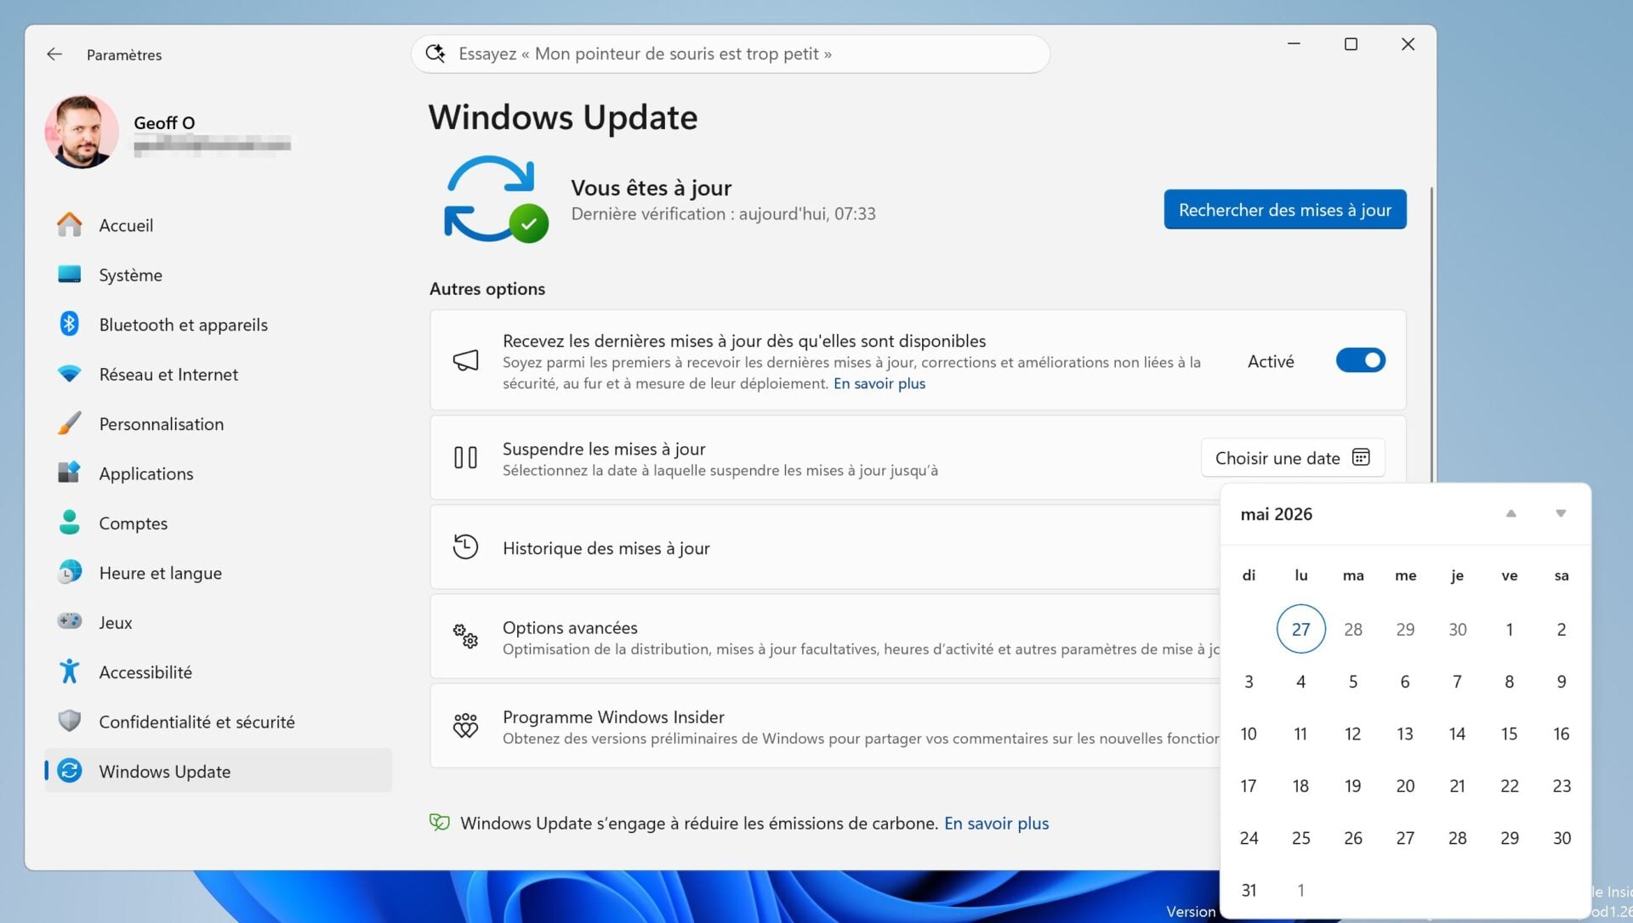1633x923 pixels.
Task: Click the Windows Update sidebar icon
Action: point(69,771)
